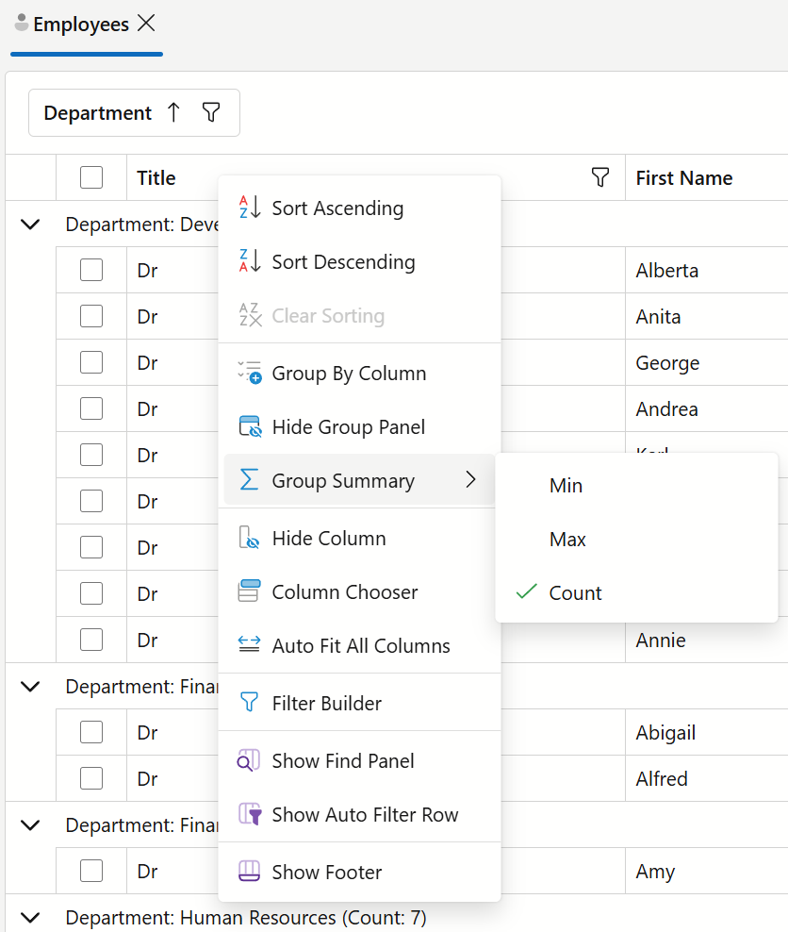788x932 pixels.
Task: Select Show Footer menu entry
Action: (359, 872)
